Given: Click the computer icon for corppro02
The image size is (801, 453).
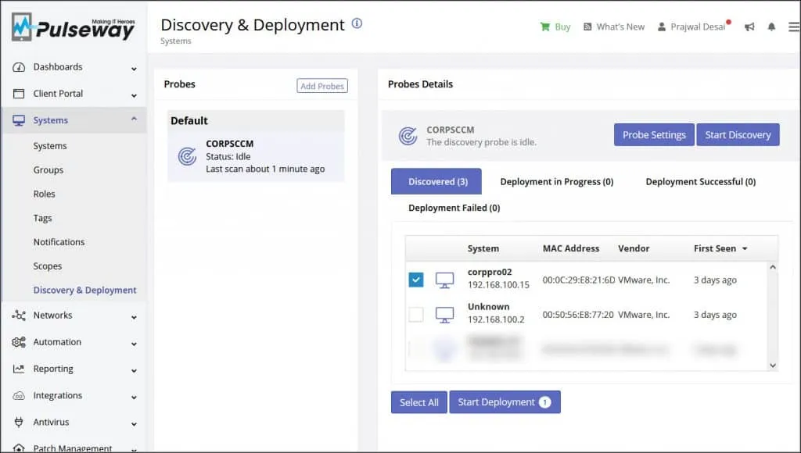Looking at the screenshot, I should 444,280.
